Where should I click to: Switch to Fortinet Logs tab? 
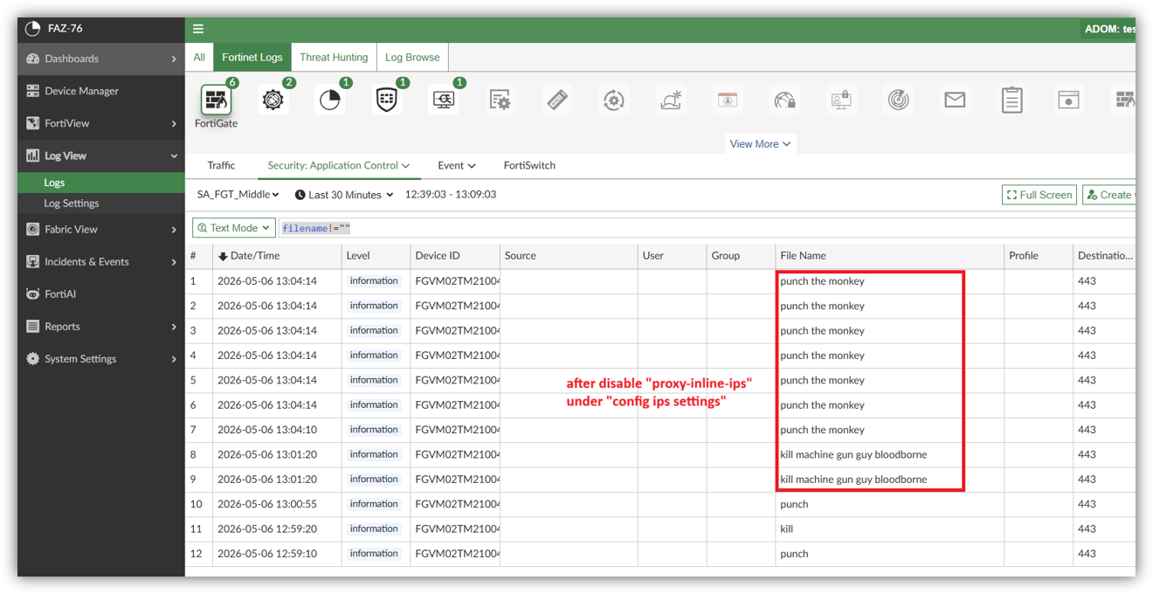pyautogui.click(x=252, y=58)
